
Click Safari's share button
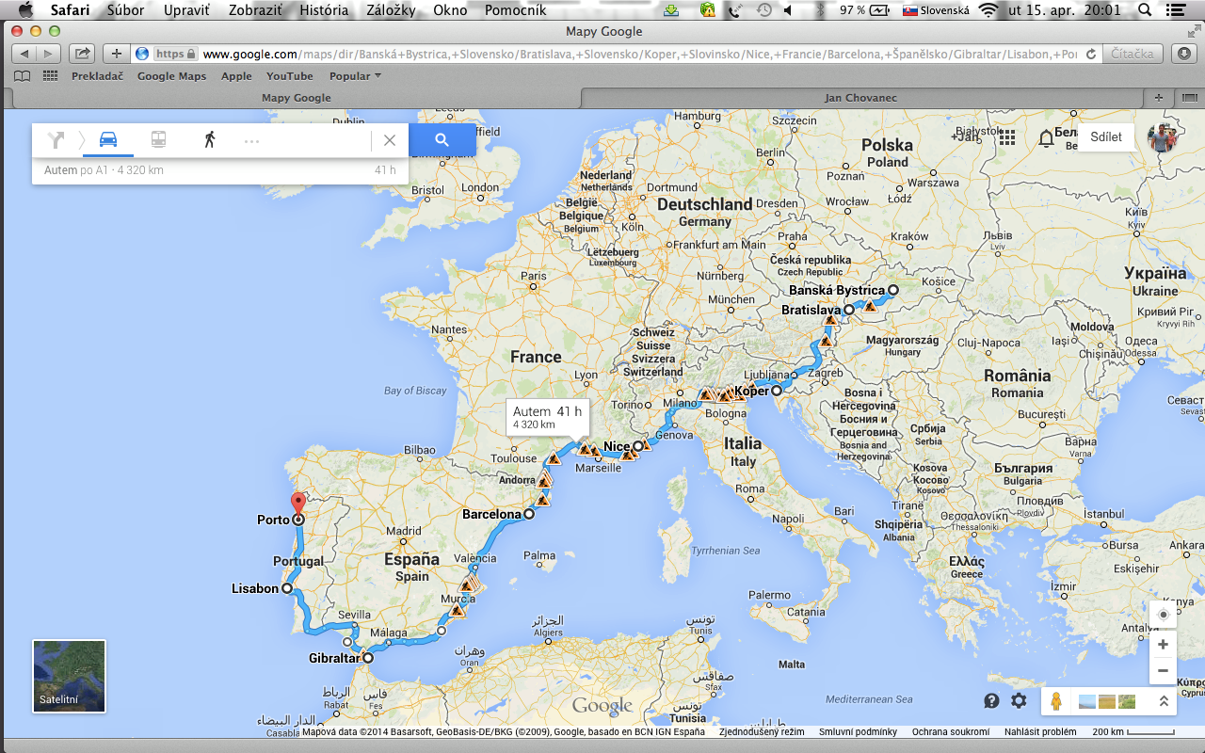[x=82, y=54]
